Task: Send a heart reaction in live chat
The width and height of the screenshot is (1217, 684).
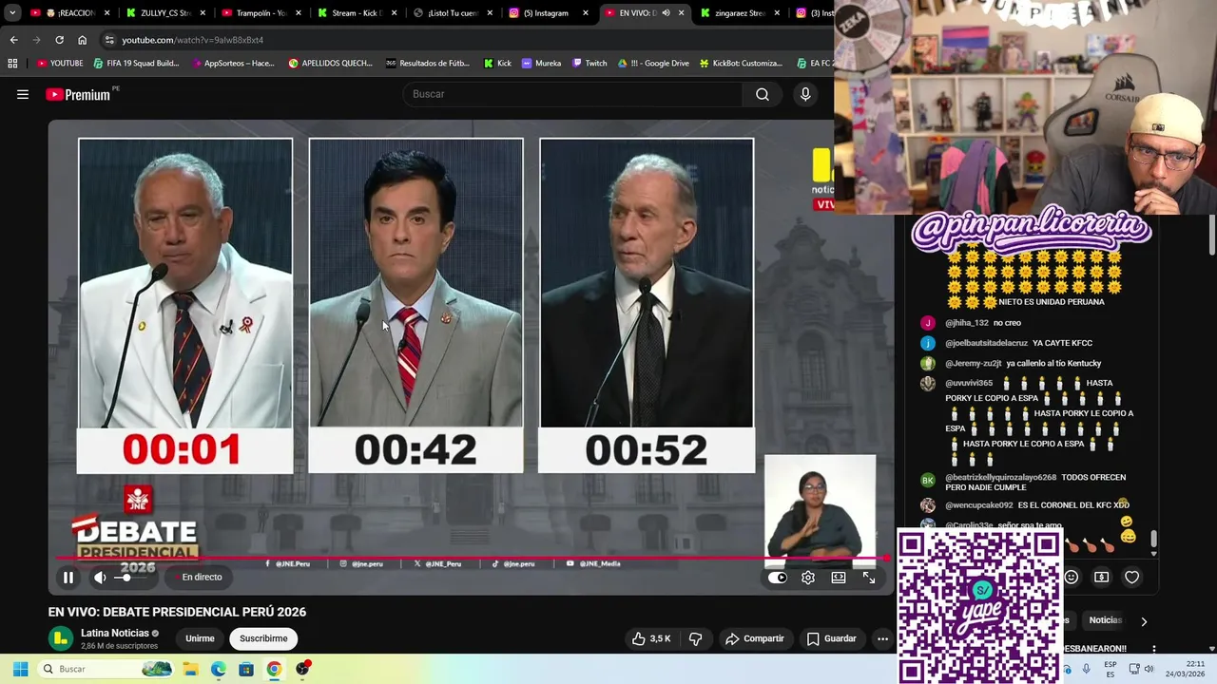Action: 1131,577
